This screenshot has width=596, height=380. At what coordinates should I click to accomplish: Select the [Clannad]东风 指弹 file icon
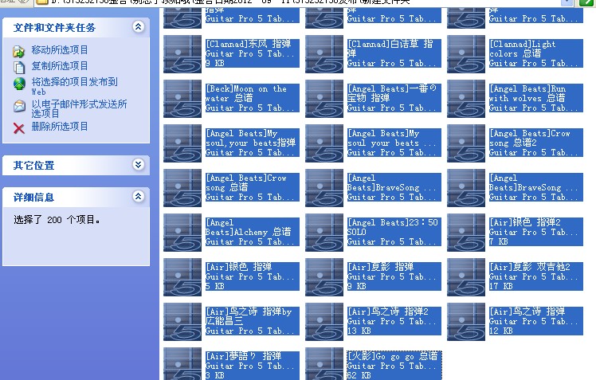pyautogui.click(x=182, y=54)
